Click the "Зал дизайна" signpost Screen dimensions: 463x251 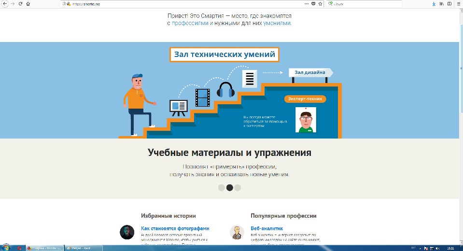(310, 72)
